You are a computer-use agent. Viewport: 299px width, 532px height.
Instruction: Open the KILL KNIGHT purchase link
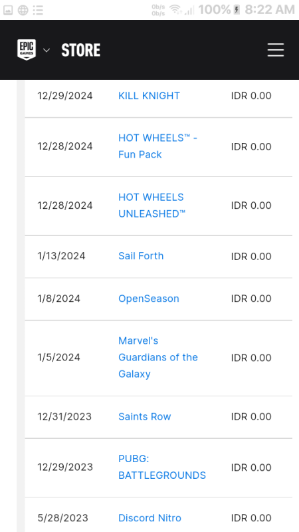coord(149,96)
